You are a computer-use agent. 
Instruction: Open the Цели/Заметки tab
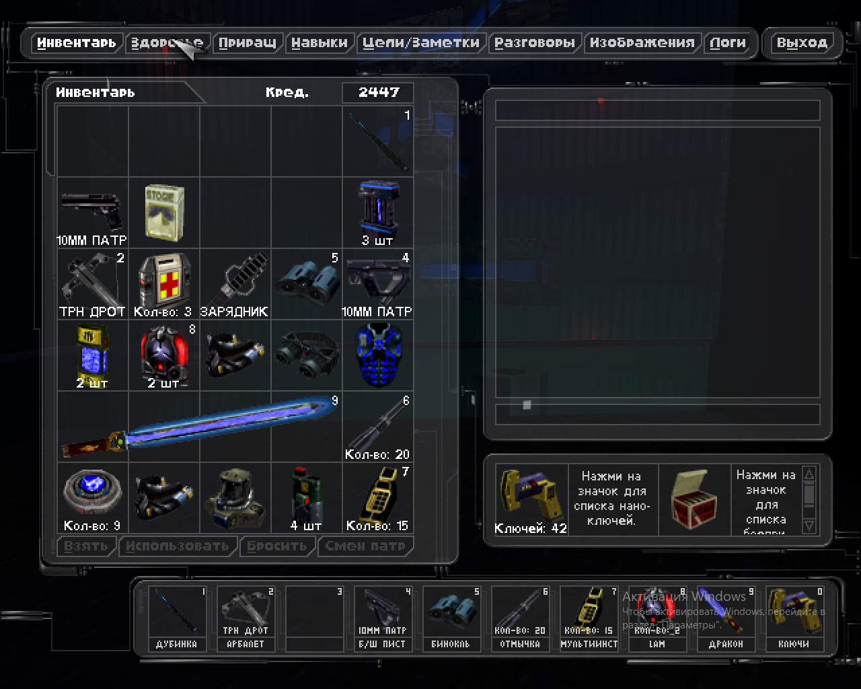[421, 43]
